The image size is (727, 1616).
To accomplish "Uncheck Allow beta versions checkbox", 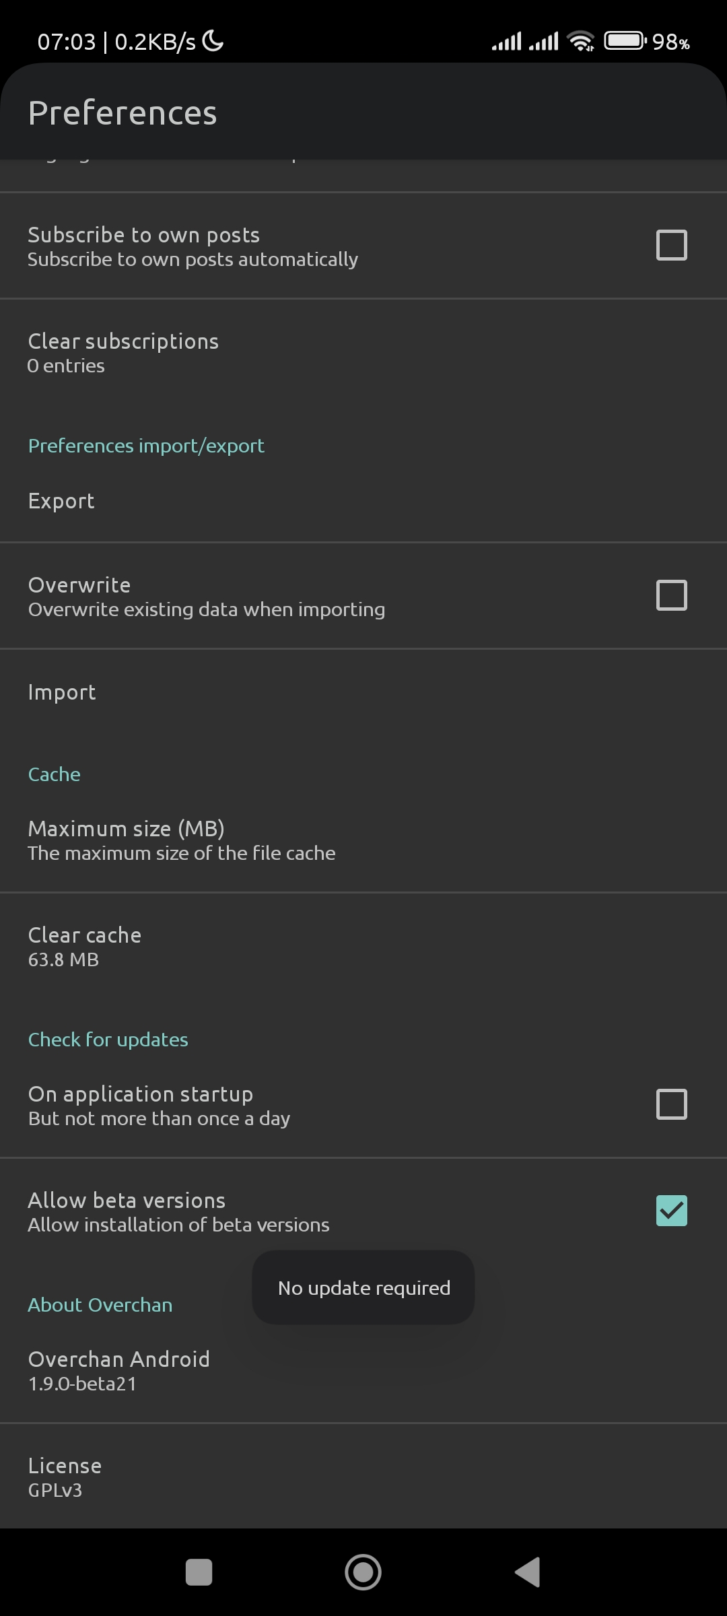I will click(671, 1211).
